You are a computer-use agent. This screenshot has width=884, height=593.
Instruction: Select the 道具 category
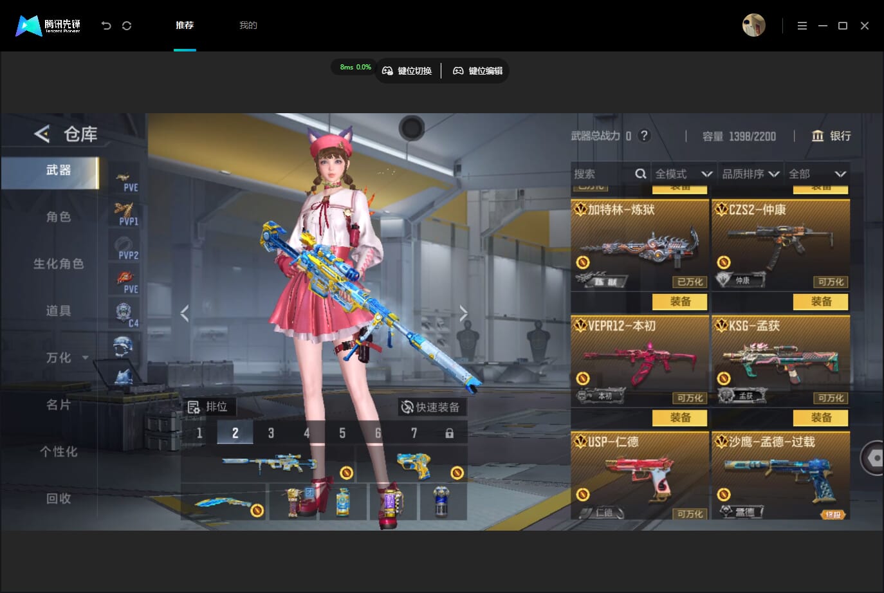point(58,311)
